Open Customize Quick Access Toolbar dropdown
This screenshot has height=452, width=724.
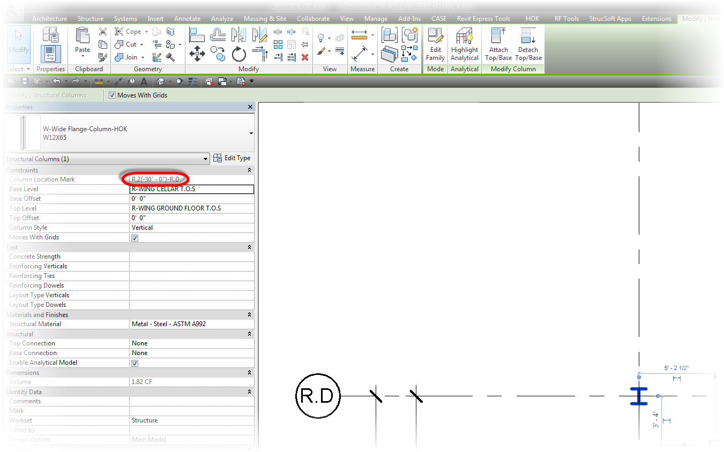coord(252,81)
